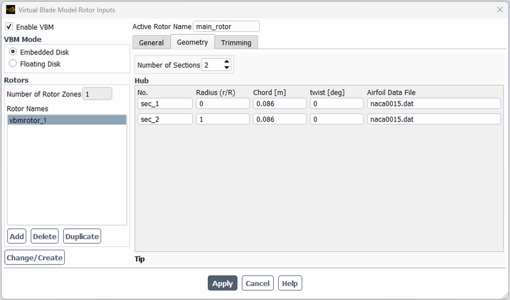Screen dimensions: 510x300
Task: Click the Cancel button
Action: tap(258, 283)
